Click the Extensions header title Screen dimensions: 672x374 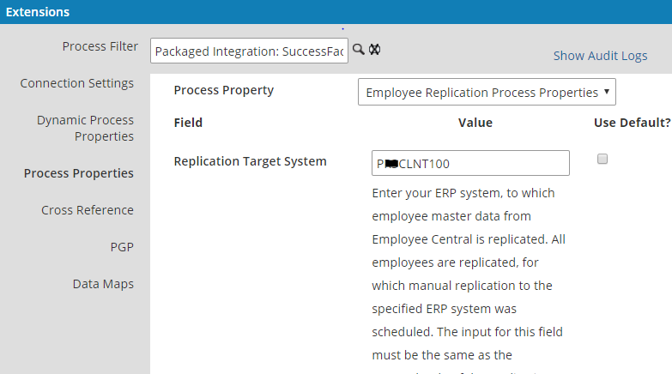tap(38, 12)
